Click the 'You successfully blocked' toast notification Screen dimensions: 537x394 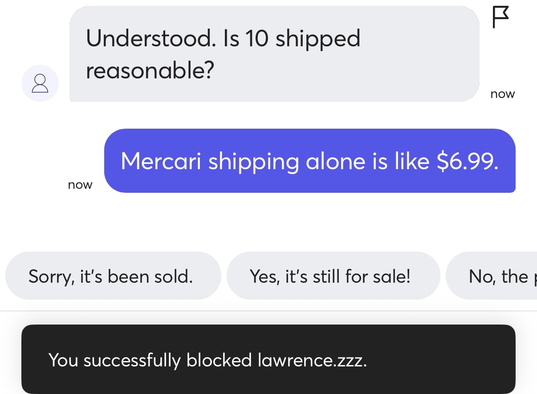tap(268, 359)
